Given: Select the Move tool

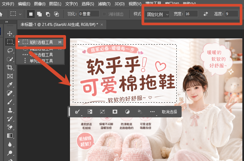Looking at the screenshot, I should pos(10,33).
